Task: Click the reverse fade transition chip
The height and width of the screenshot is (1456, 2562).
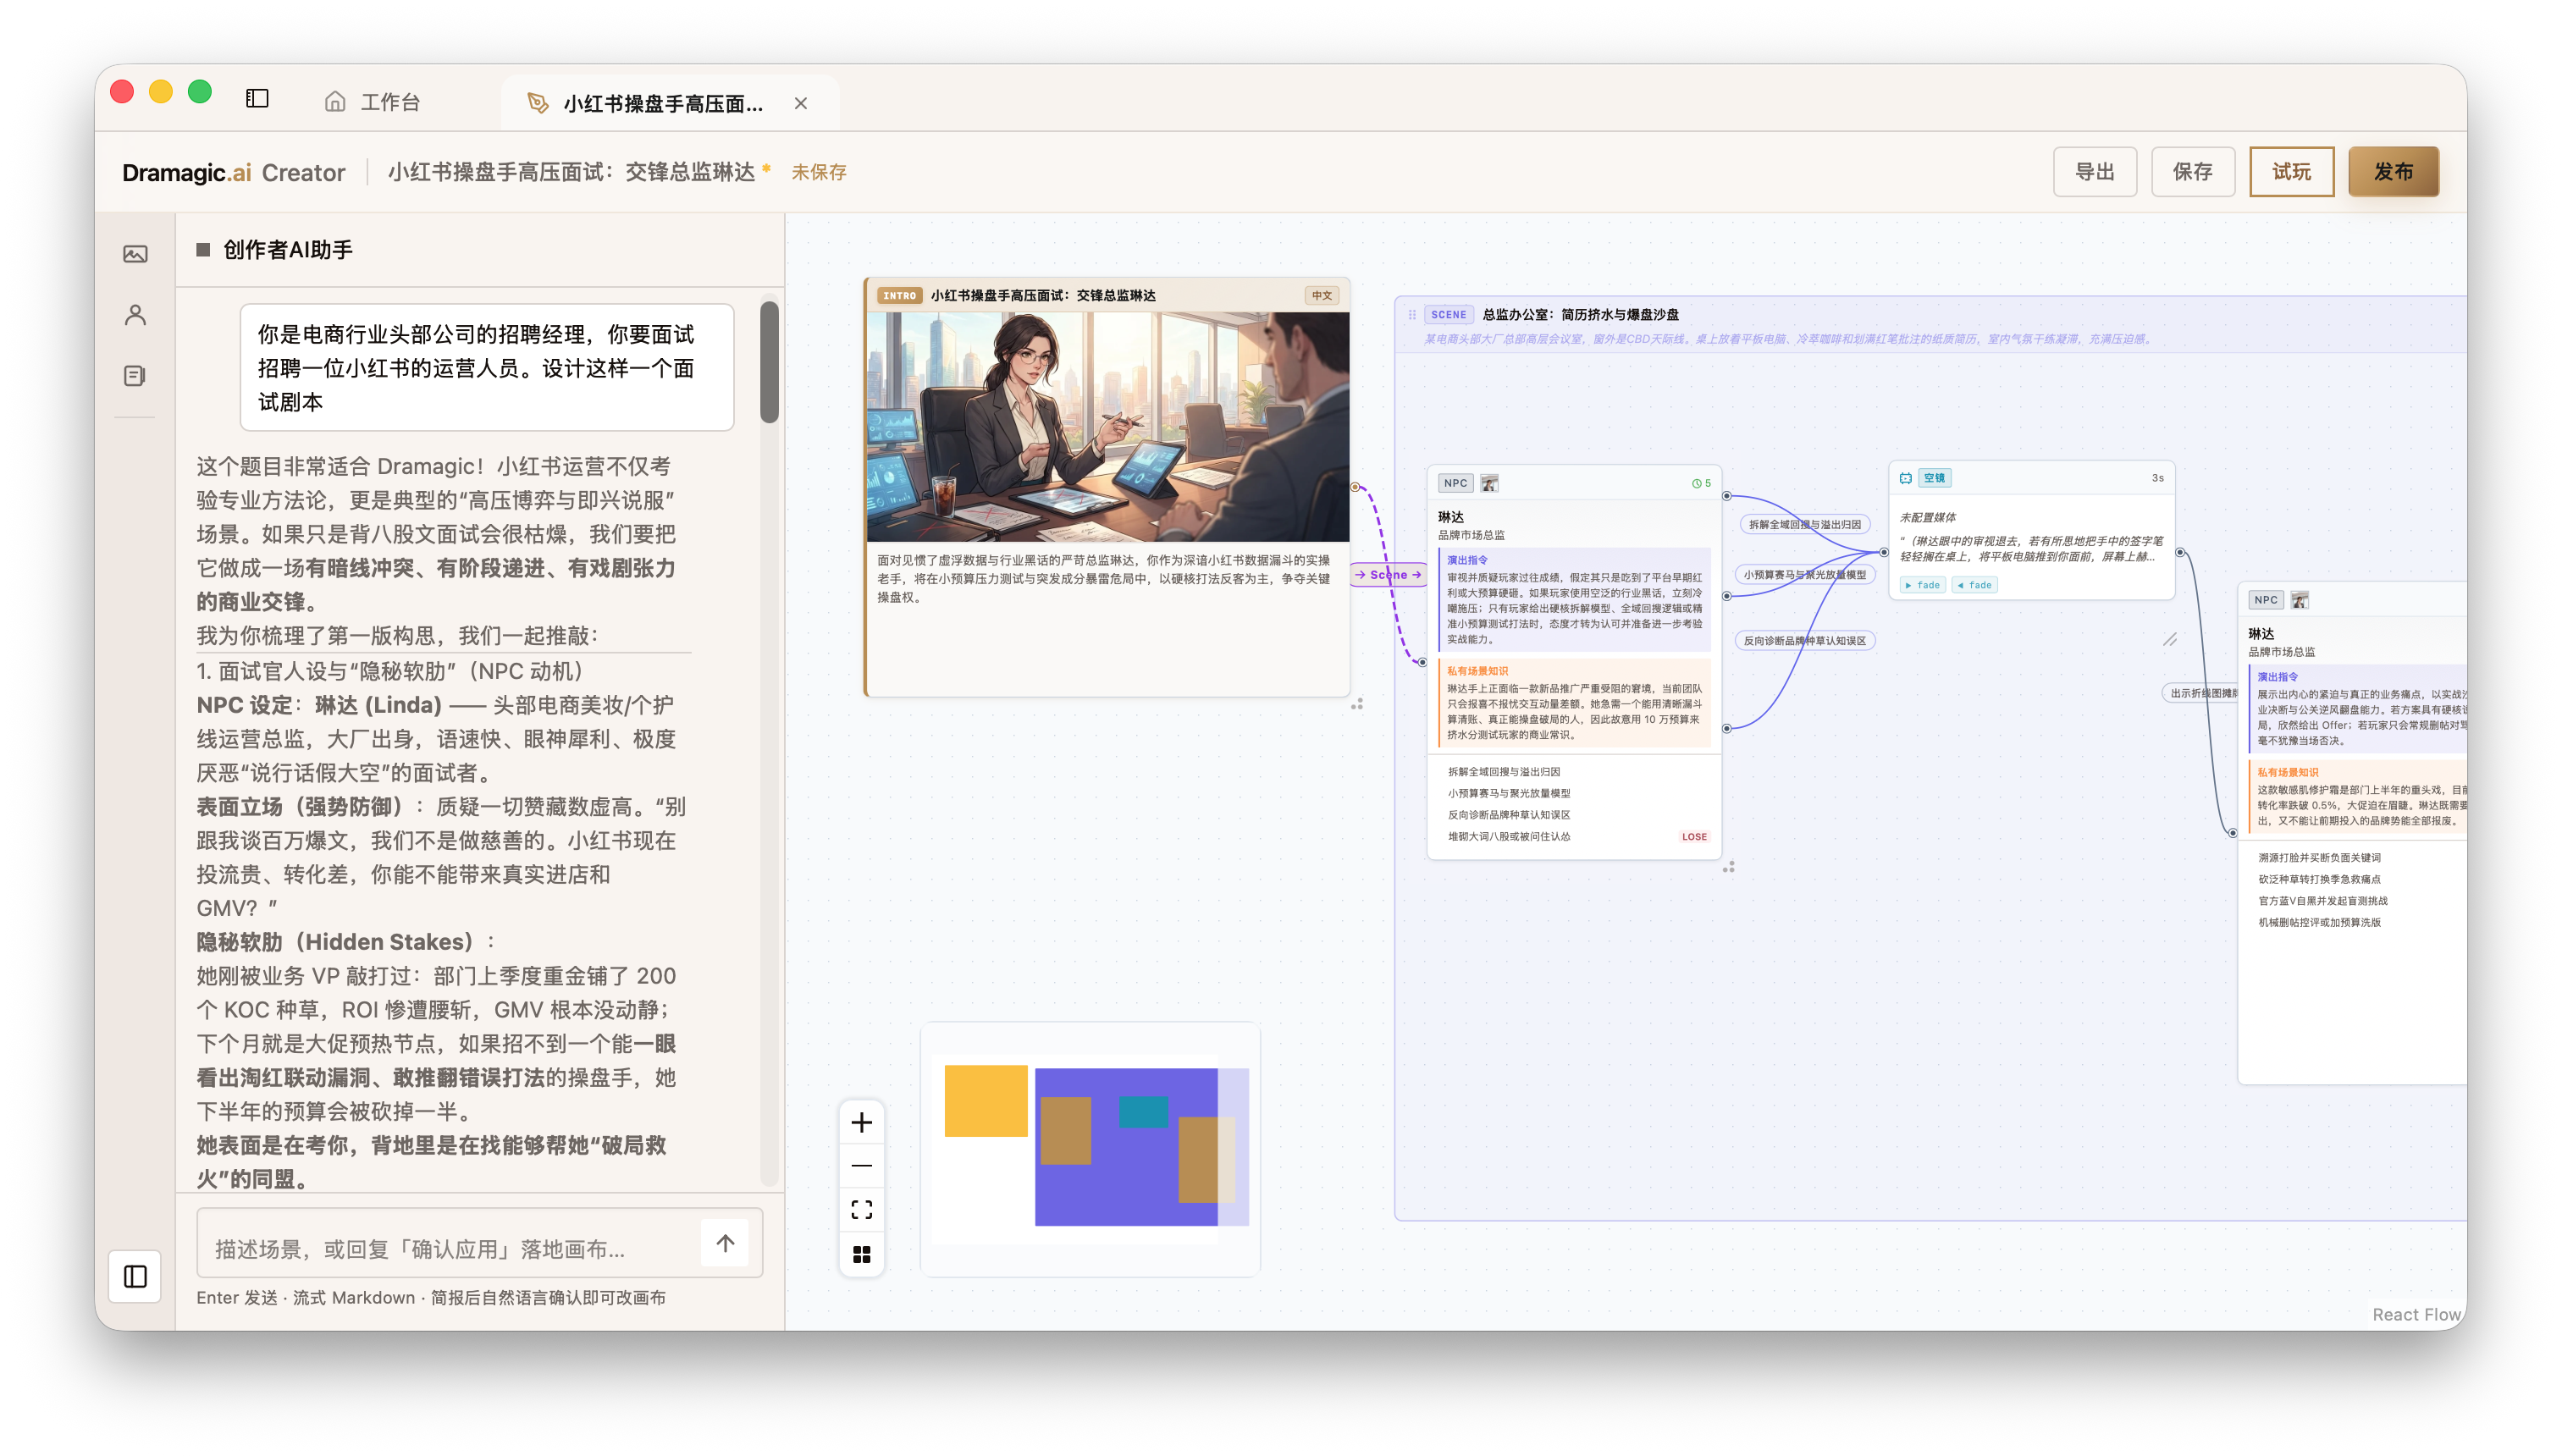Action: point(1975,585)
